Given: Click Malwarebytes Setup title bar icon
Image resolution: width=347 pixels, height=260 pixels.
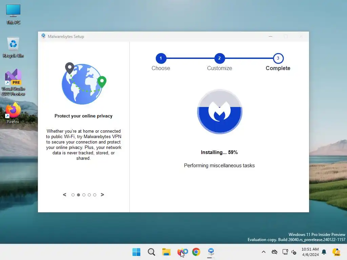Looking at the screenshot, I should tap(43, 36).
